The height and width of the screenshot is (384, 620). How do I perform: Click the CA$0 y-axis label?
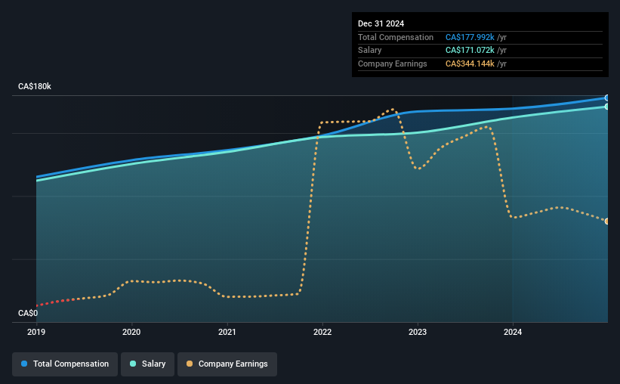point(28,313)
